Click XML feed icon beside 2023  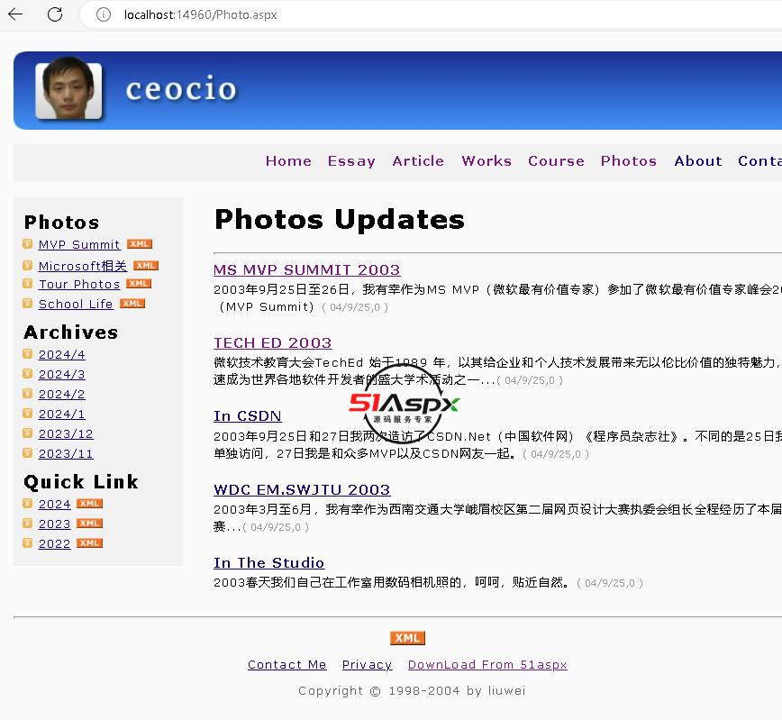(90, 524)
